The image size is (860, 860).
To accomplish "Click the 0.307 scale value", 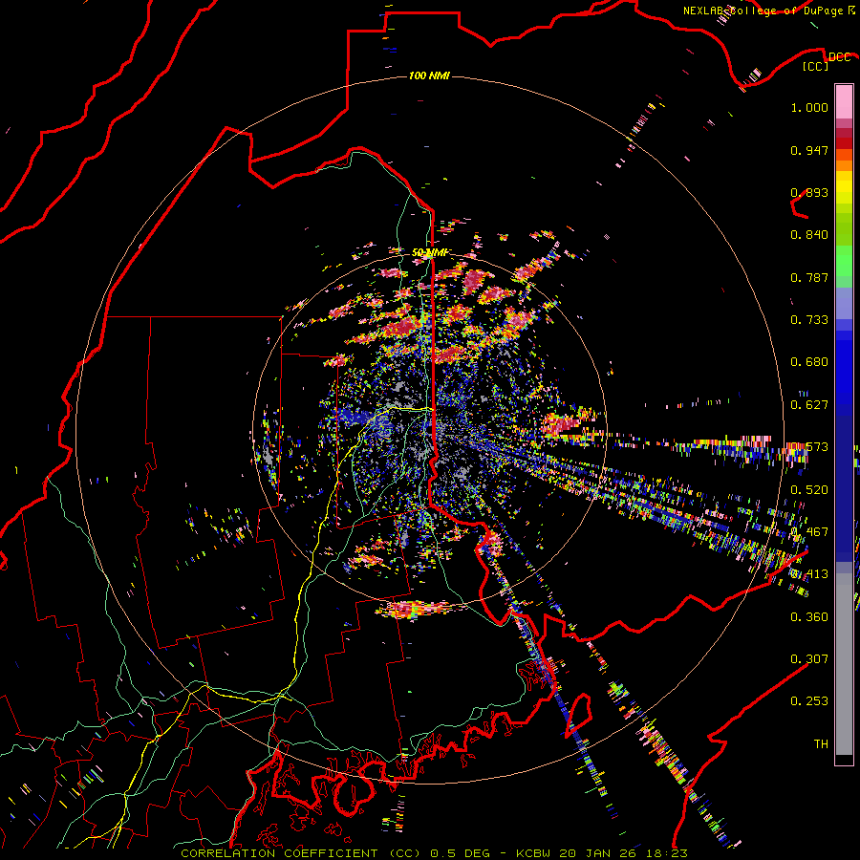I will [809, 659].
